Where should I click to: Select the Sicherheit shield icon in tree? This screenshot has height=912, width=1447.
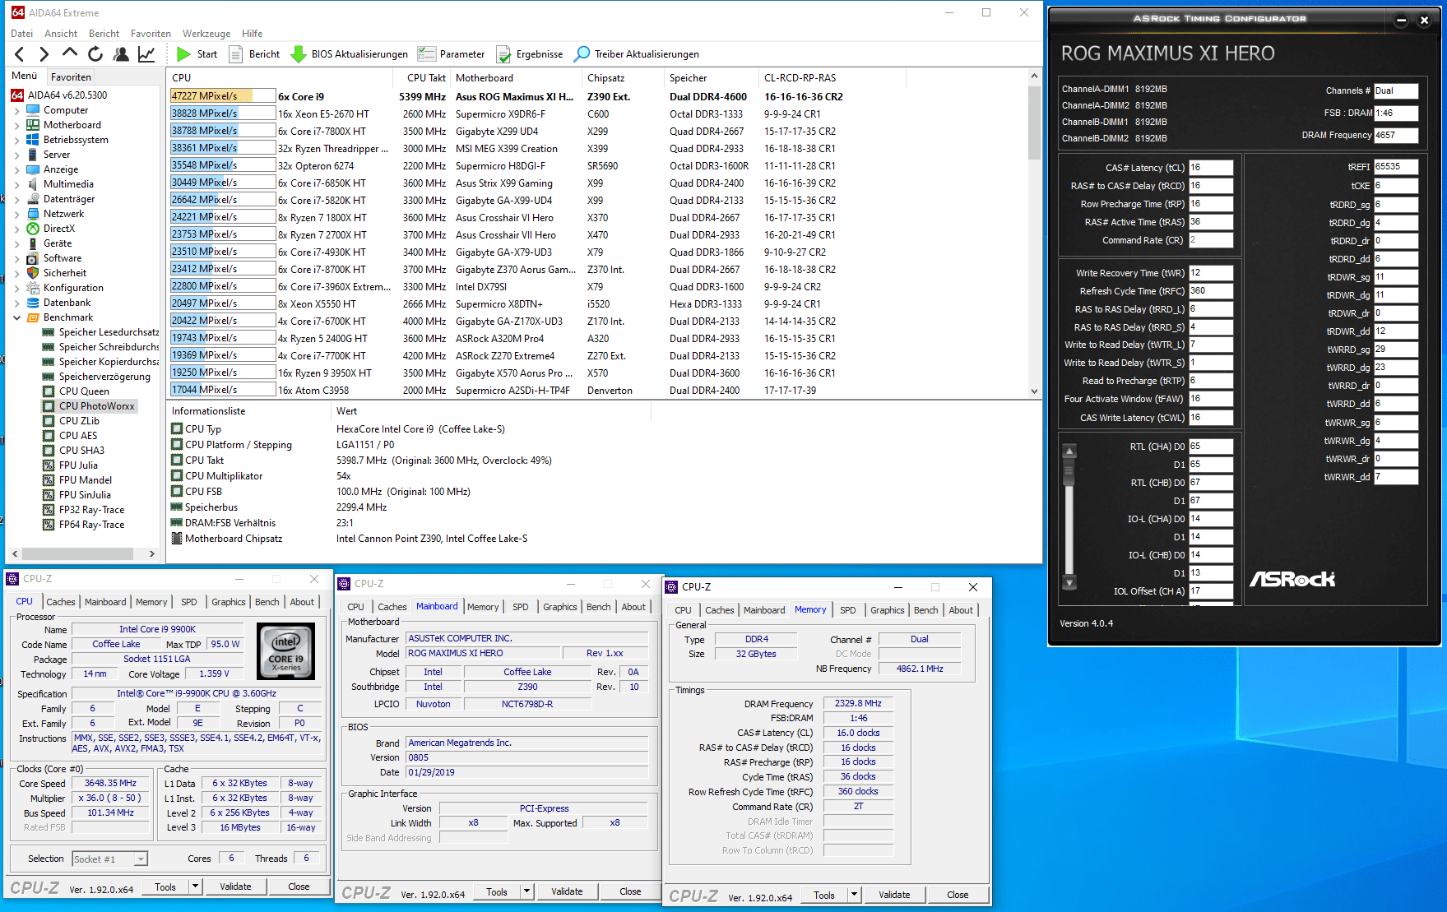coord(33,273)
